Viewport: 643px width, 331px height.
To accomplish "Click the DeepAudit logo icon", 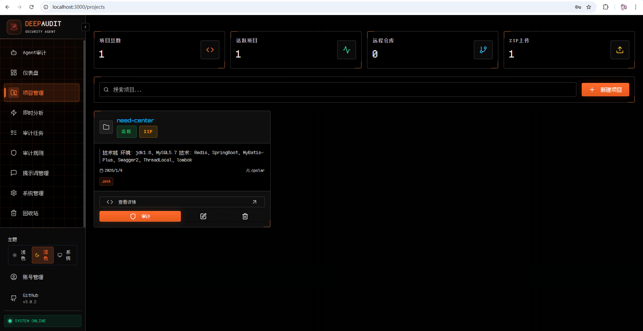I will click(x=14, y=27).
